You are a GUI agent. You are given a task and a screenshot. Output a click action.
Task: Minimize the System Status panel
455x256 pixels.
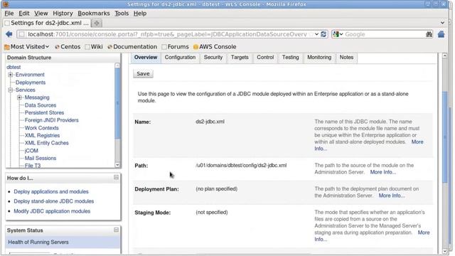(x=116, y=230)
